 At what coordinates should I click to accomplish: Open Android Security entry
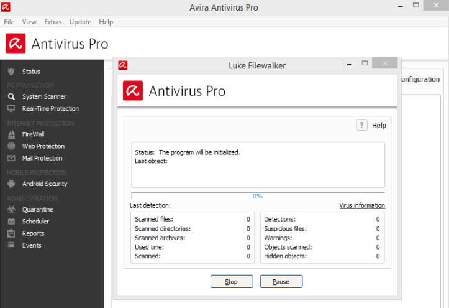click(45, 184)
